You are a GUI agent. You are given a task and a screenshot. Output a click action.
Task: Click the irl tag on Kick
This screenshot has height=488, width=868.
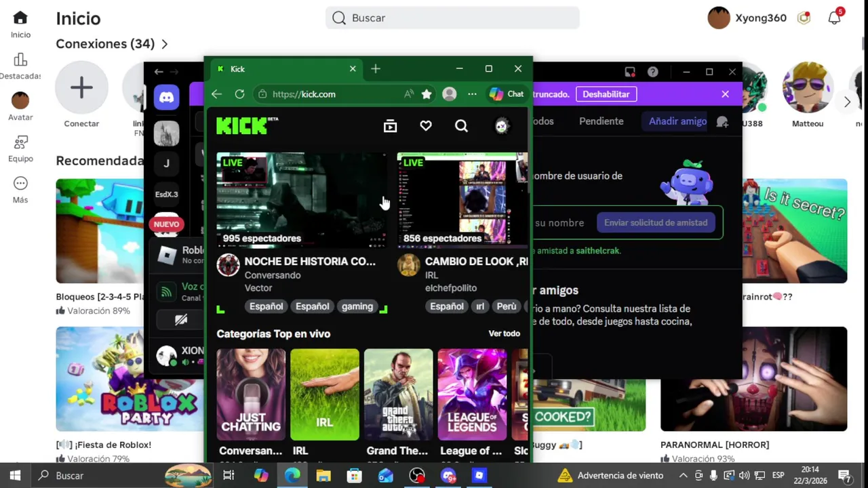coord(480,306)
